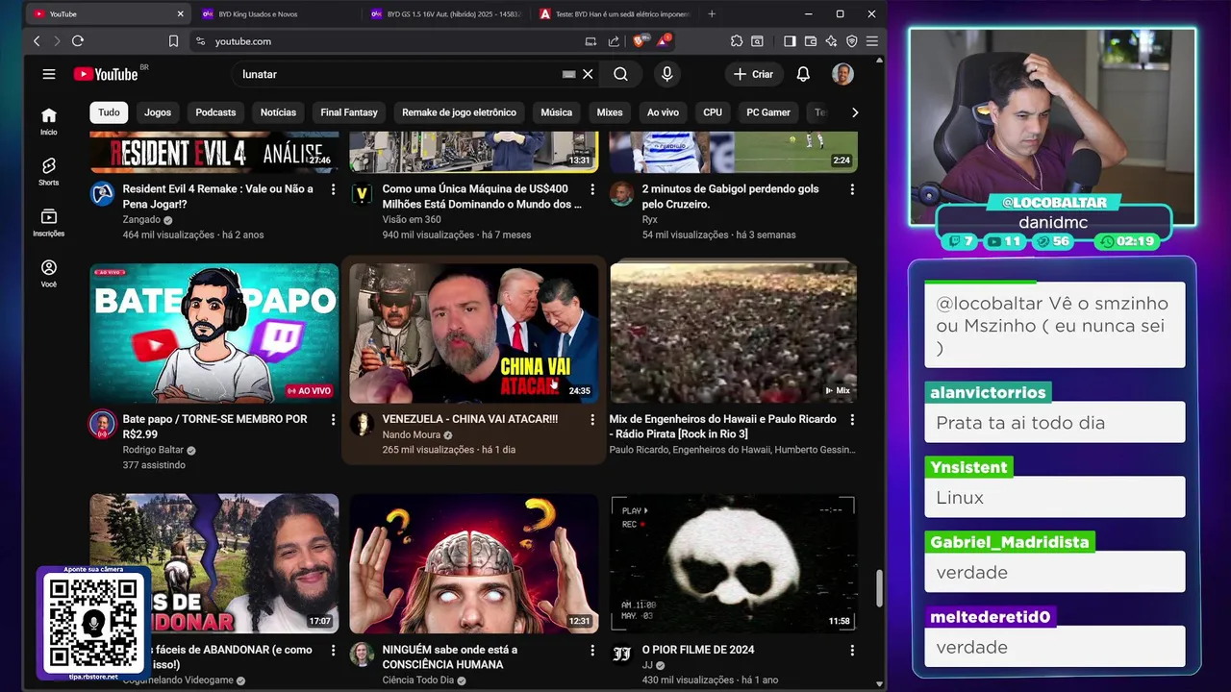Show more filter chips with right arrow

pyautogui.click(x=855, y=112)
